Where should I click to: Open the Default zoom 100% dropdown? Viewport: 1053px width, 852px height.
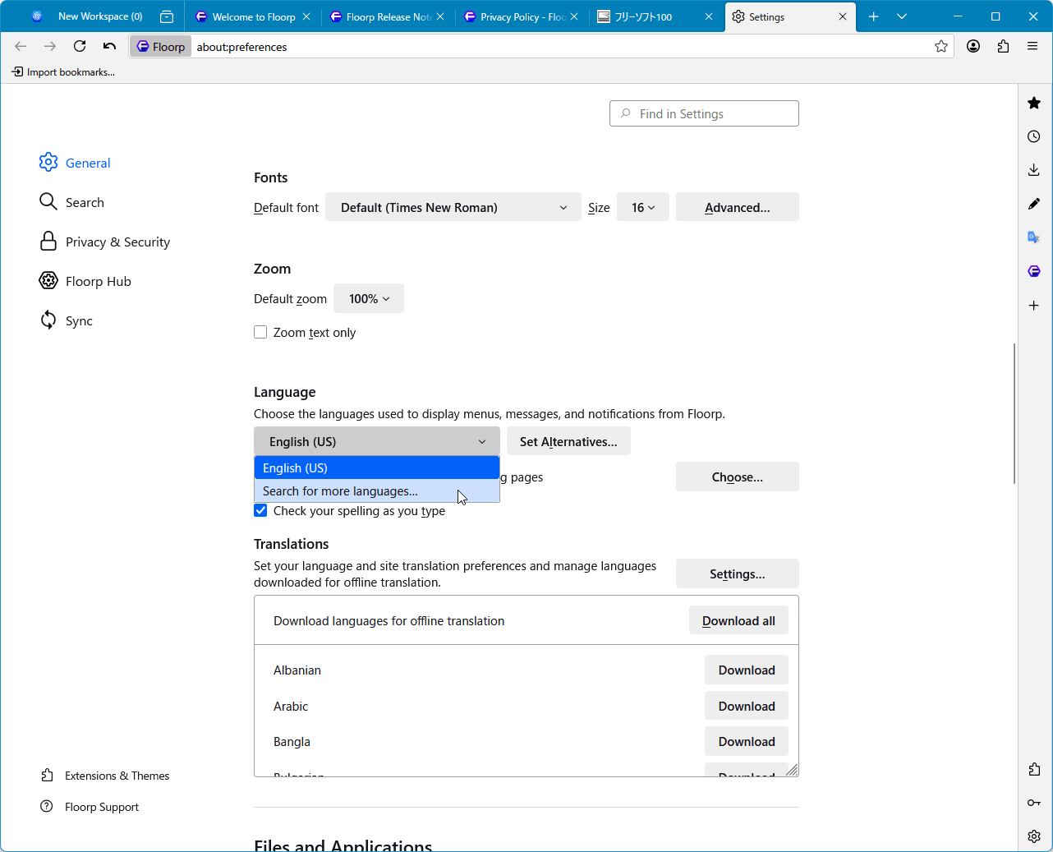coord(369,298)
